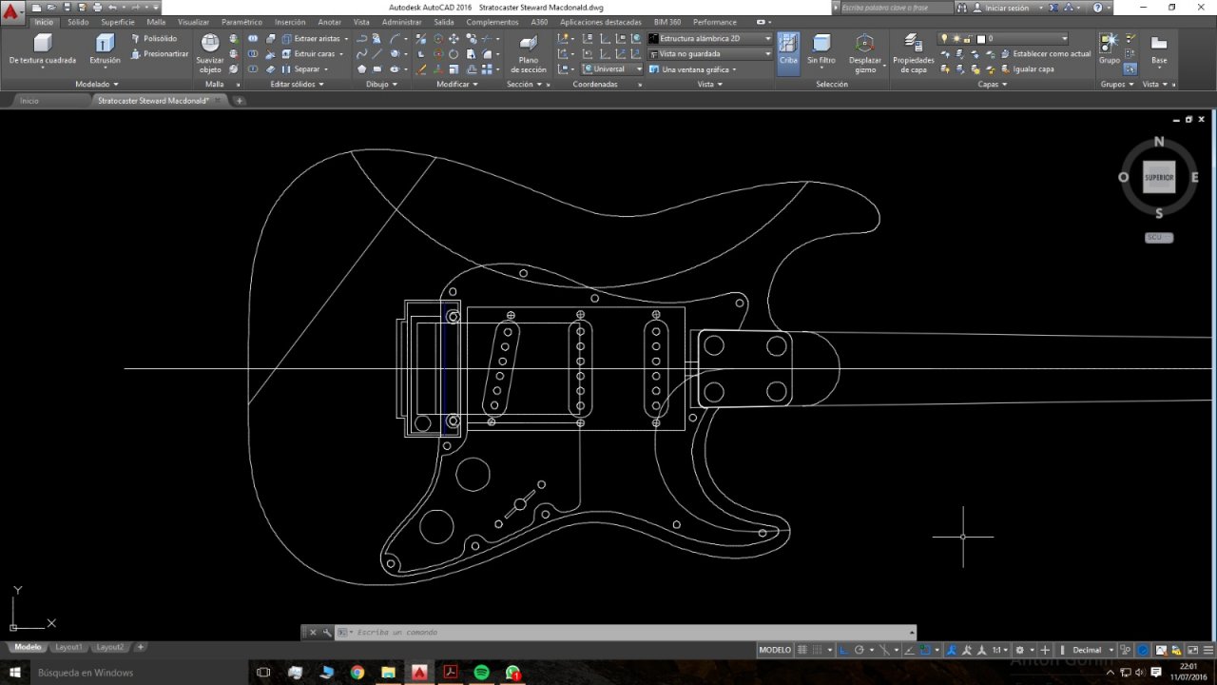1217x685 pixels.
Task: Open the Vista no guardada dropdown
Action: (709, 54)
